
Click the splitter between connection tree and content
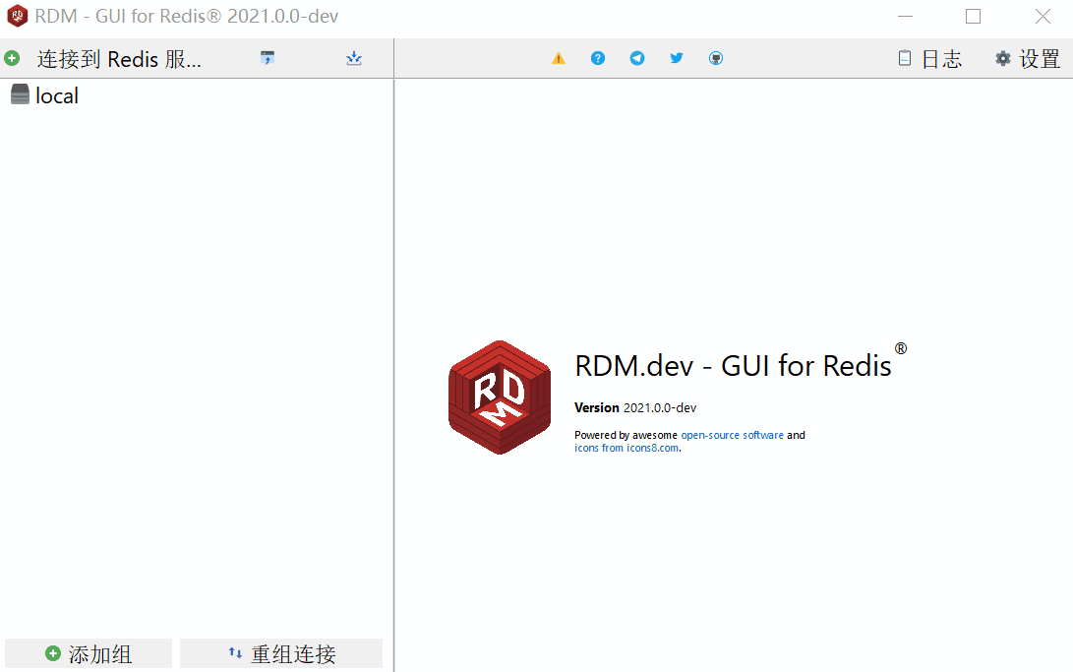[393, 374]
